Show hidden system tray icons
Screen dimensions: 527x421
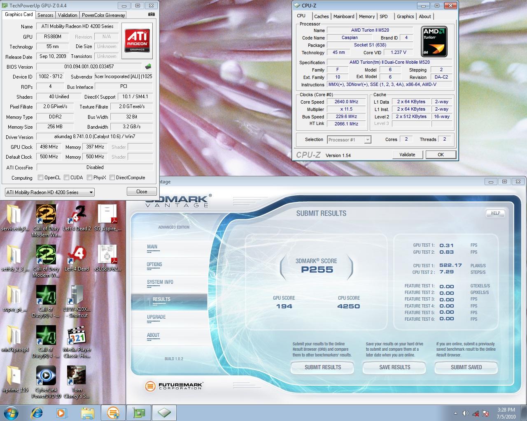(455, 413)
